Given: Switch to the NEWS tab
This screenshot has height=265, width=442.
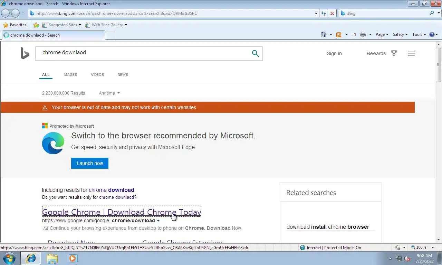Looking at the screenshot, I should pyautogui.click(x=123, y=75).
